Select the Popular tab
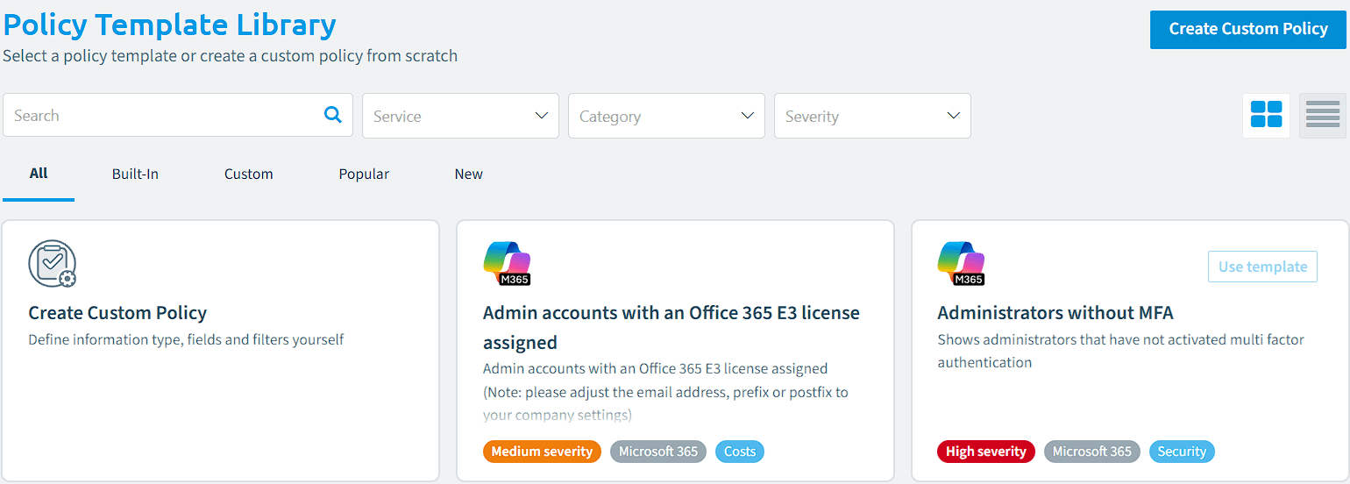Image resolution: width=1350 pixels, height=484 pixels. coord(364,174)
